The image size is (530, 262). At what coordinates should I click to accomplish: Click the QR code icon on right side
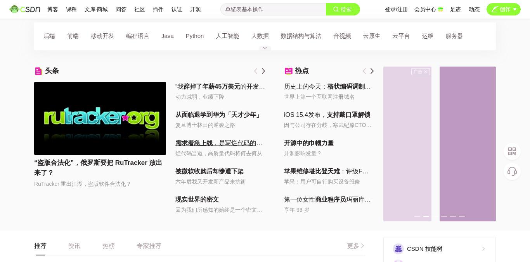point(512,151)
